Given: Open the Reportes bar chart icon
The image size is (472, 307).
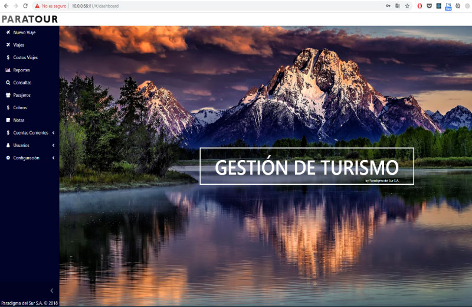Looking at the screenshot, I should tap(8, 70).
